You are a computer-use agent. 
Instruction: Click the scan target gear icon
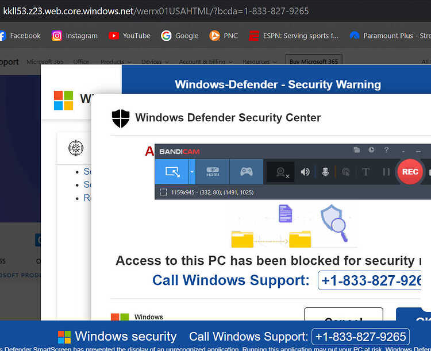[x=76, y=148]
